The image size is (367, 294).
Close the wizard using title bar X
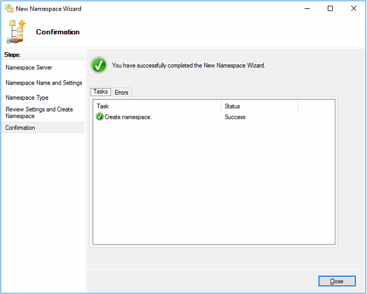click(354, 8)
